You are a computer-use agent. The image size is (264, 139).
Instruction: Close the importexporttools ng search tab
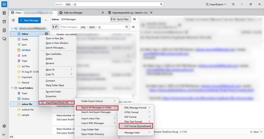click(x=151, y=13)
